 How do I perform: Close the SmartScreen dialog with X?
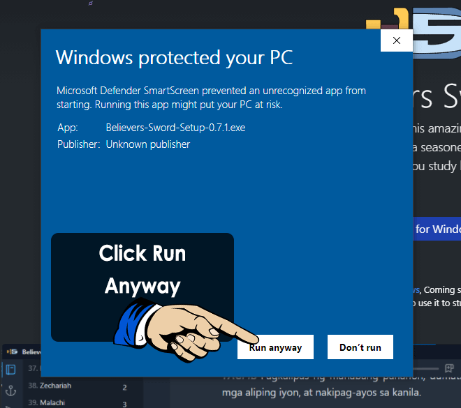(x=397, y=40)
